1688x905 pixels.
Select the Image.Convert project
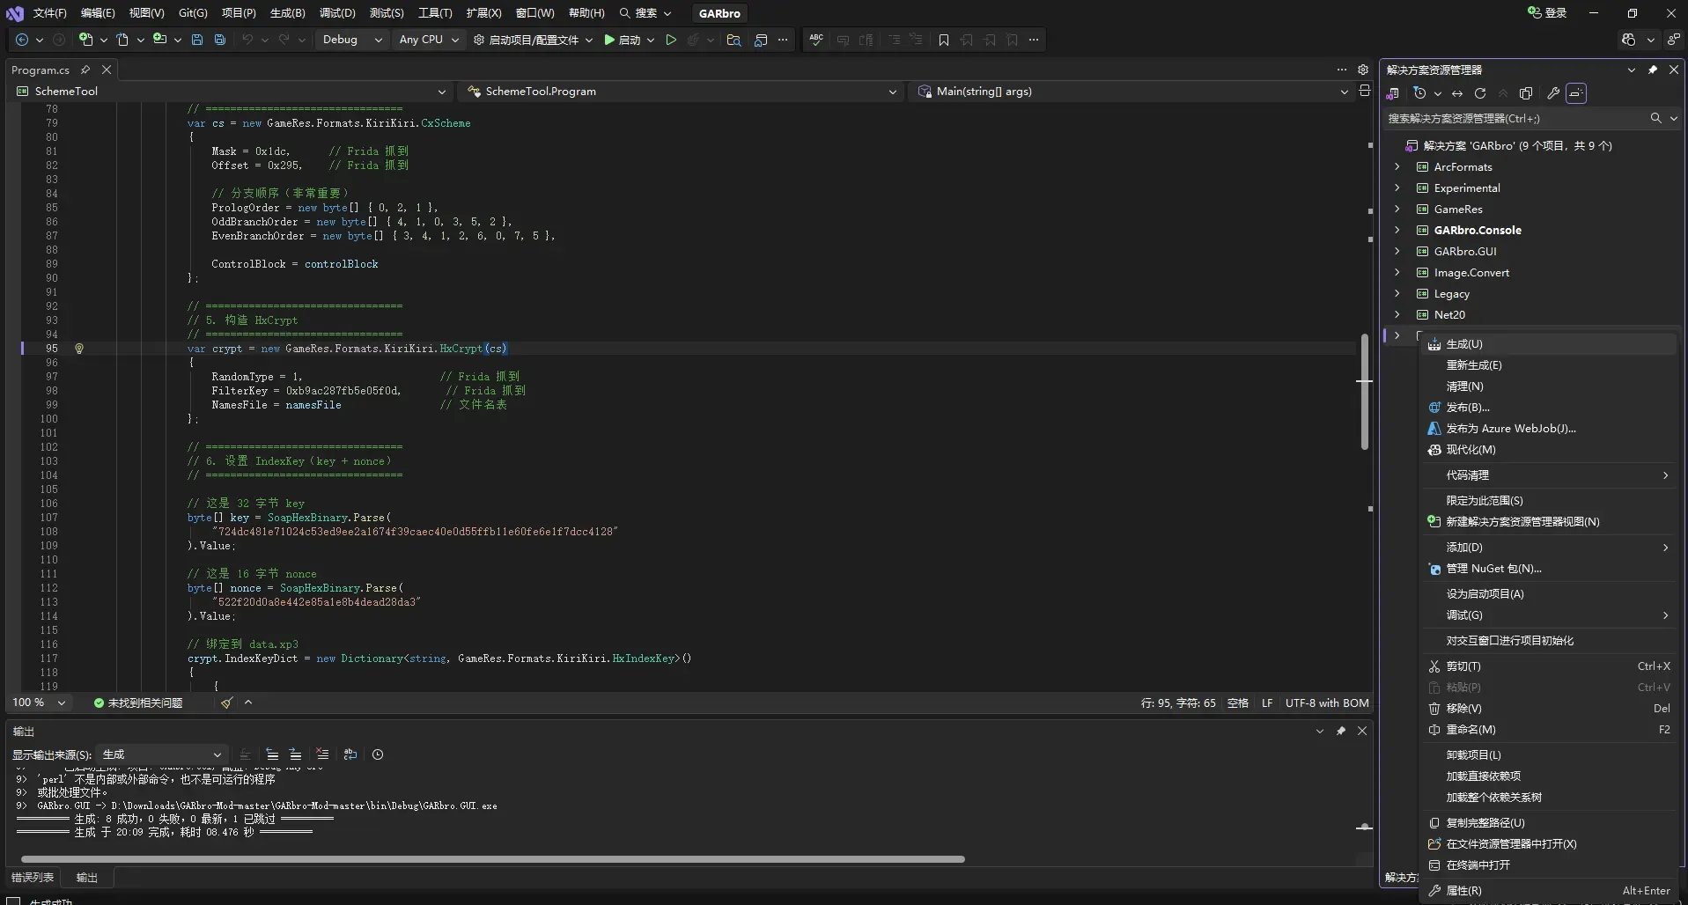1471,272
